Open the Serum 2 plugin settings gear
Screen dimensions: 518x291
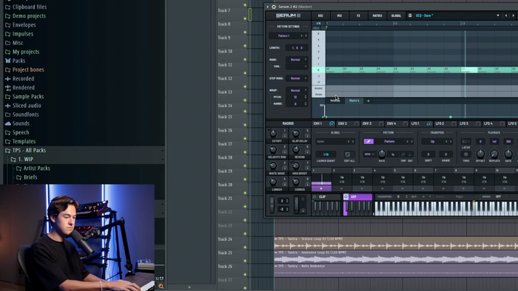click(x=274, y=7)
